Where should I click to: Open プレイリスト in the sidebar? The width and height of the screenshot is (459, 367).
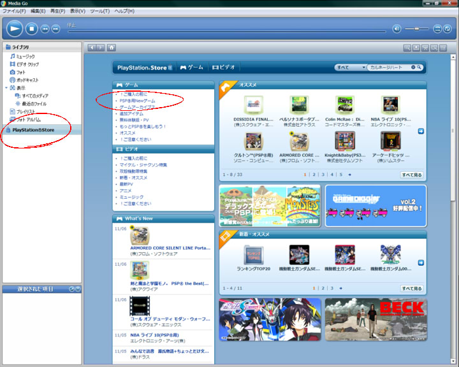pyautogui.click(x=22, y=112)
